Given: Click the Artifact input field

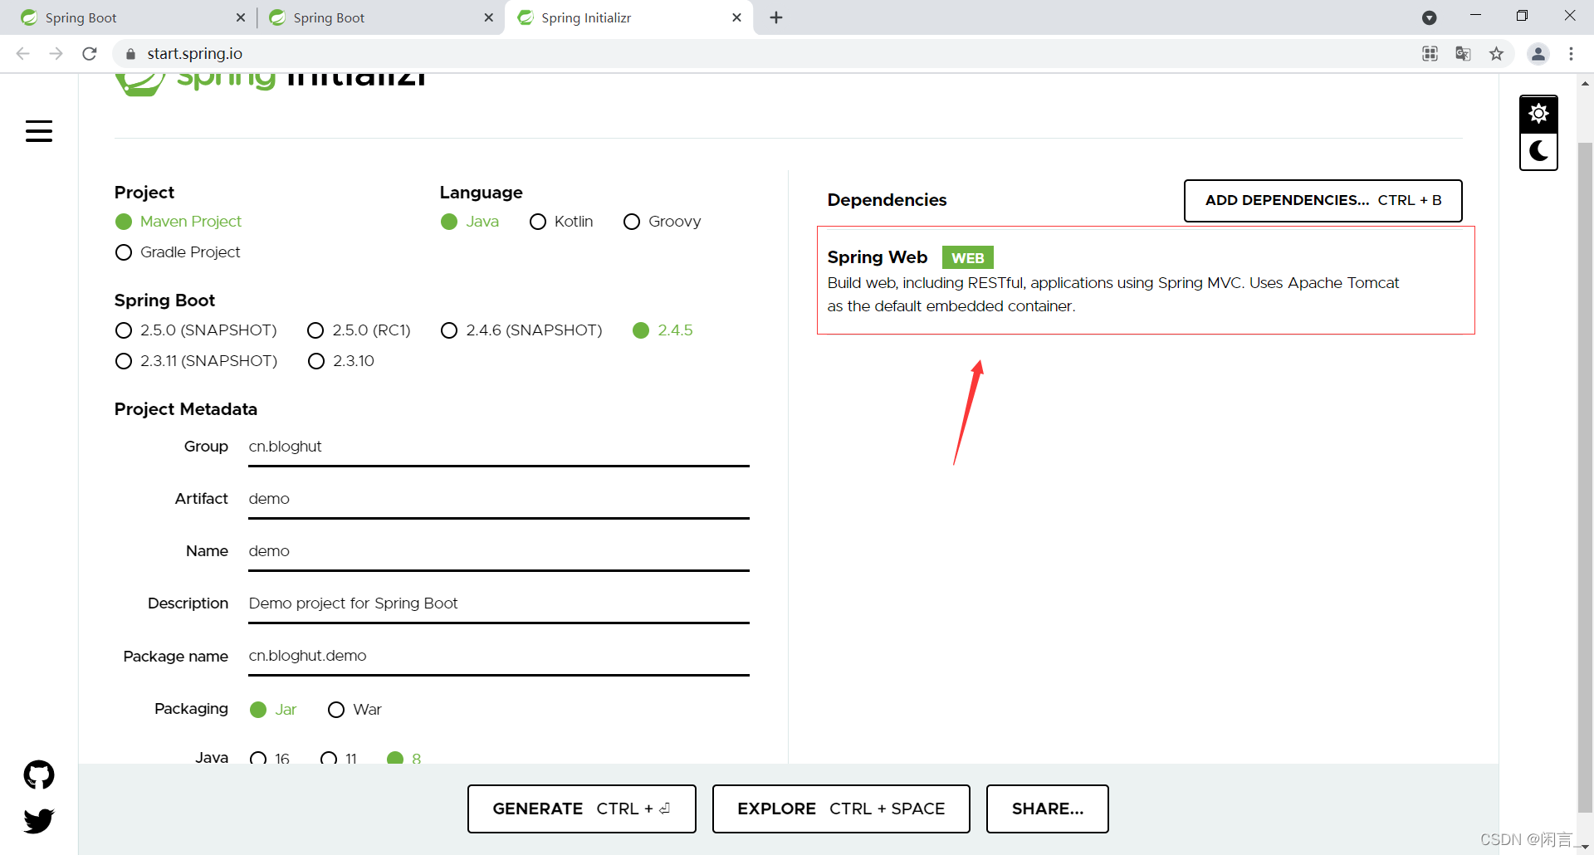Looking at the screenshot, I should pyautogui.click(x=499, y=500).
